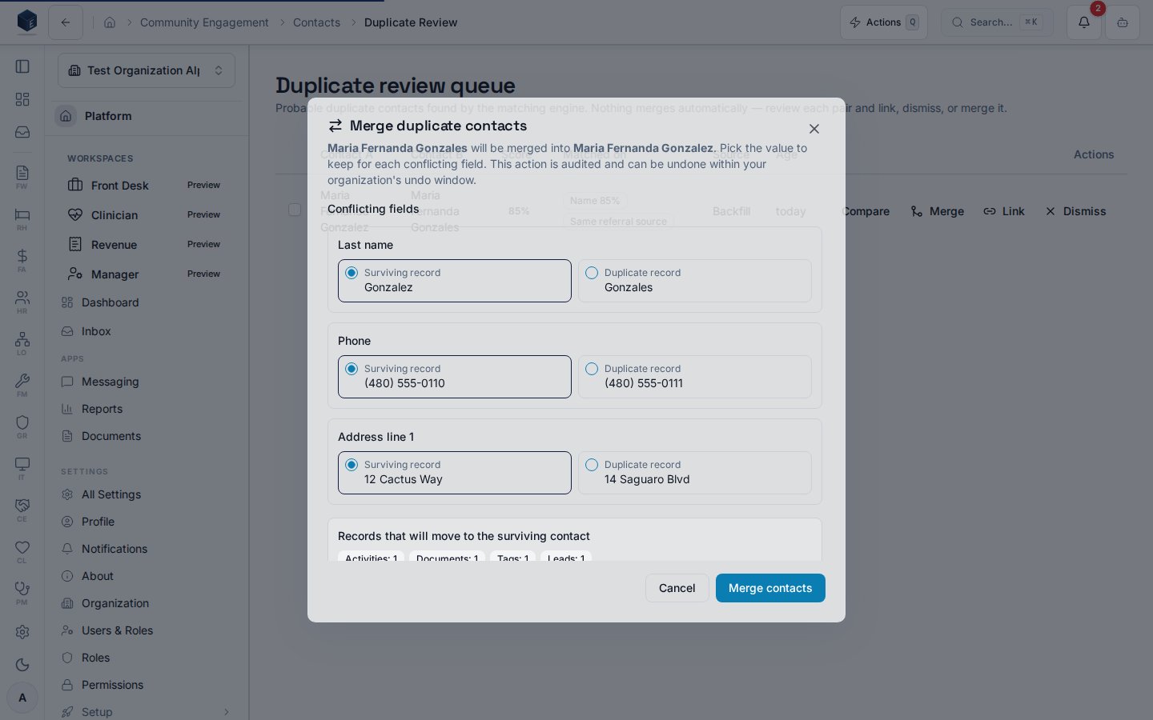Open About settings
1153x720 pixels.
[147, 576]
